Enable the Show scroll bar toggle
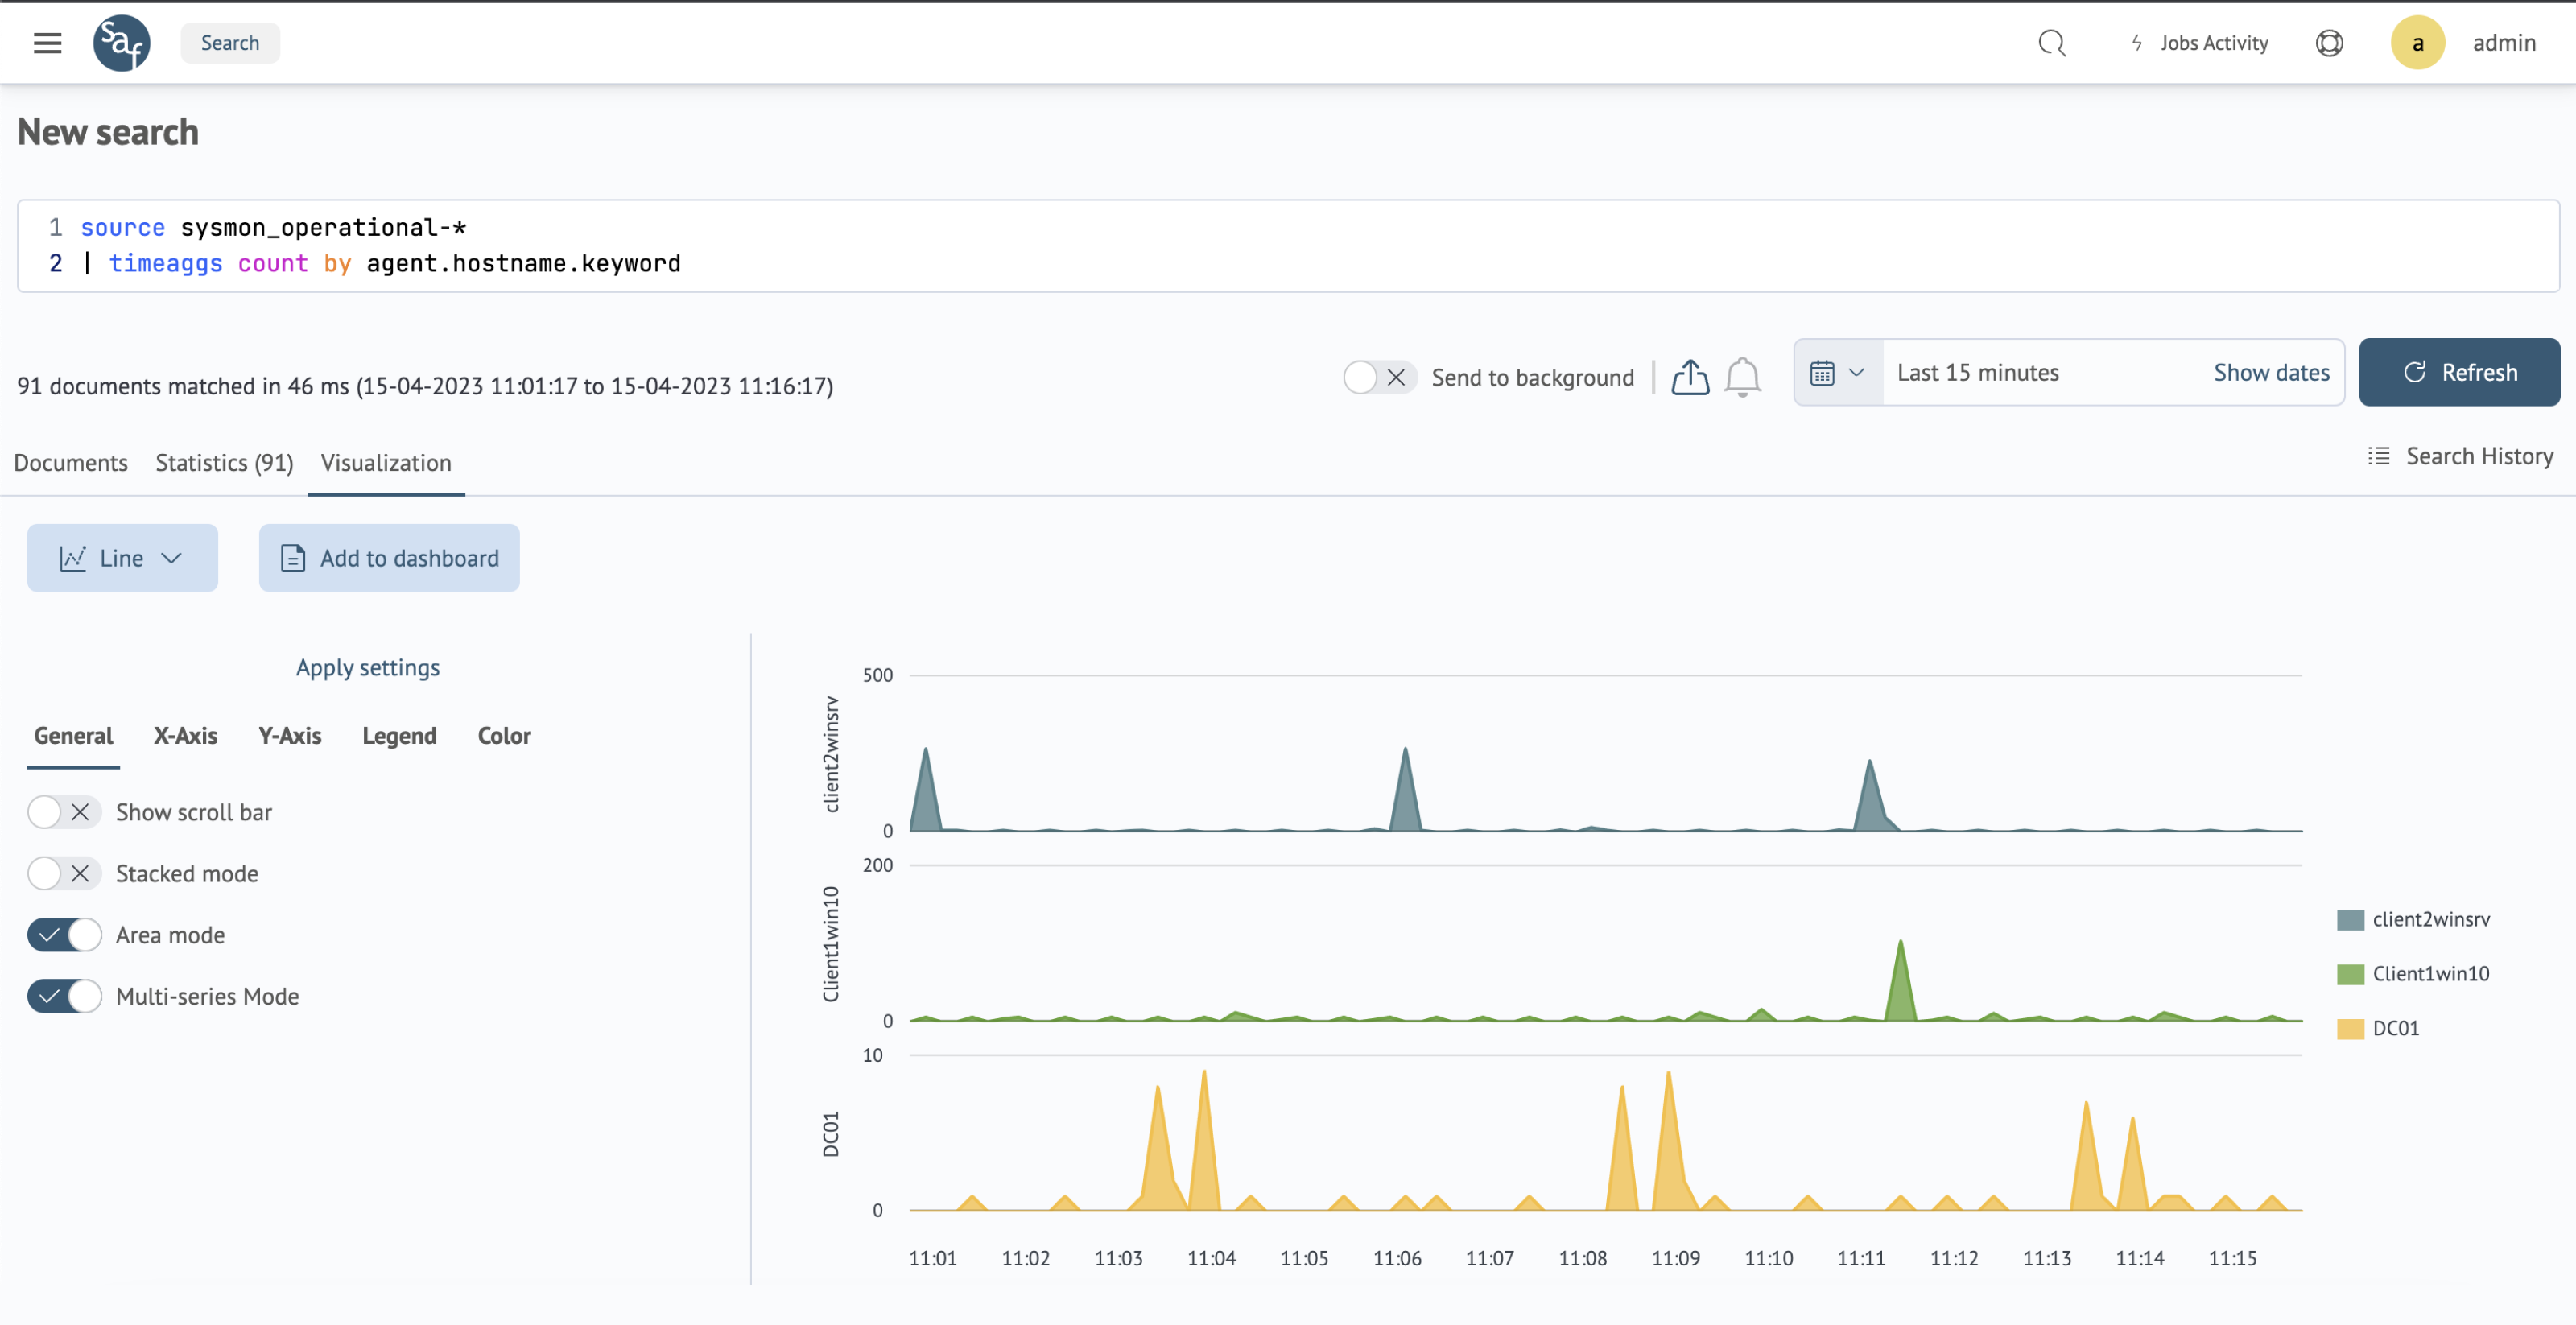The height and width of the screenshot is (1325, 2576). pos(63,812)
